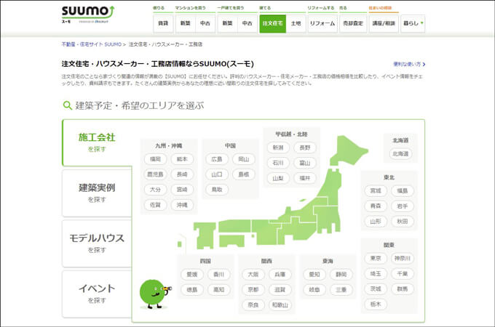This screenshot has width=495, height=327.
Task: Click the Kyushu island on the map
Action: 204,235
